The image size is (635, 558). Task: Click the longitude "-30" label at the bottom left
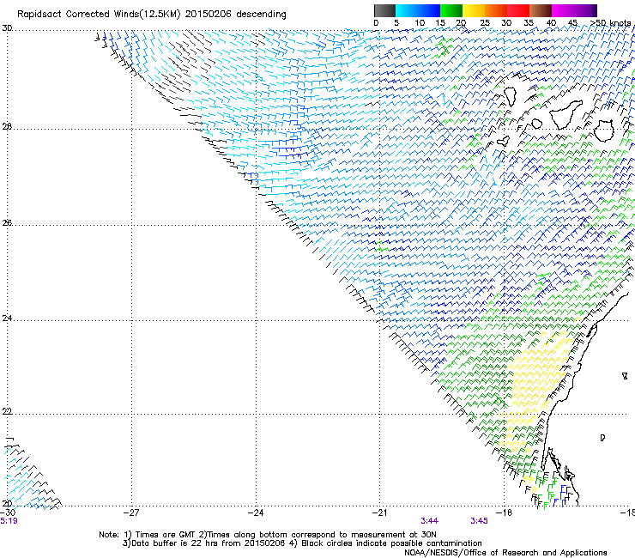coord(8,513)
